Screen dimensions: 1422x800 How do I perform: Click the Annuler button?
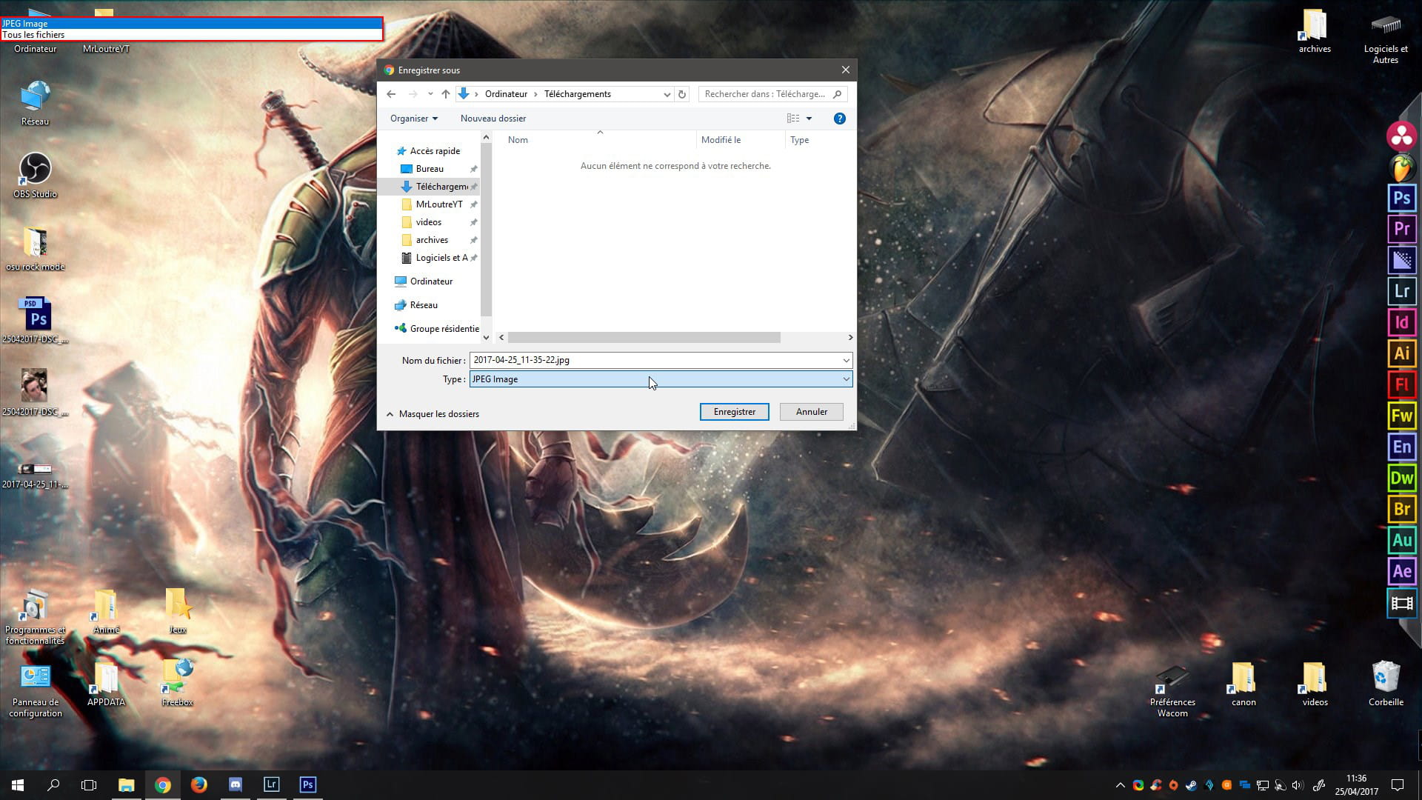point(811,412)
